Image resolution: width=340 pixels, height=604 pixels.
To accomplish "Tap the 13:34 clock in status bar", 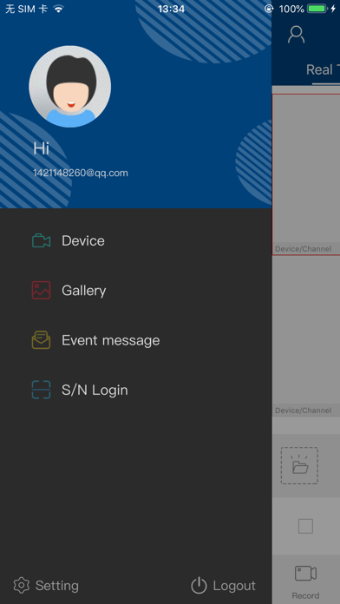I will pos(171,9).
